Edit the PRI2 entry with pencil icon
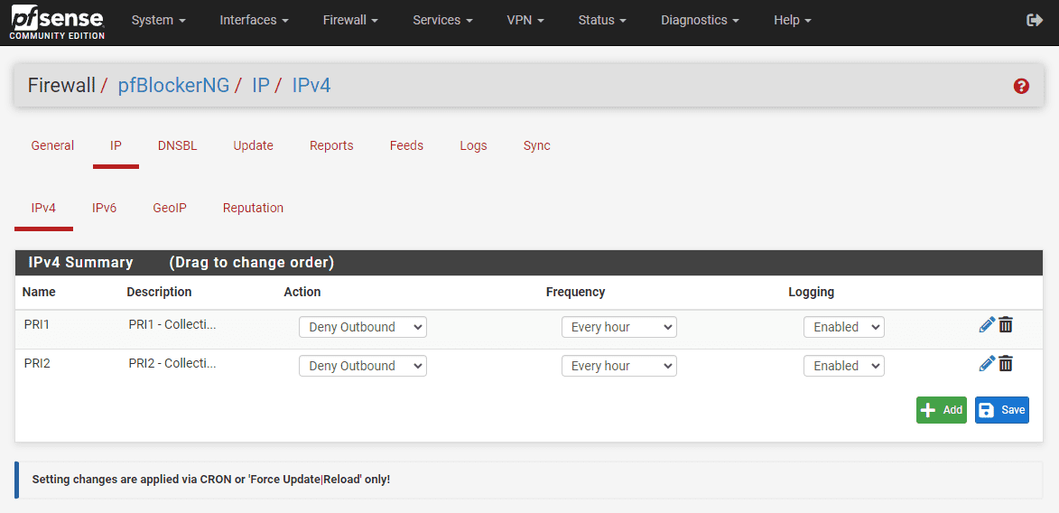1059x513 pixels. [x=986, y=364]
